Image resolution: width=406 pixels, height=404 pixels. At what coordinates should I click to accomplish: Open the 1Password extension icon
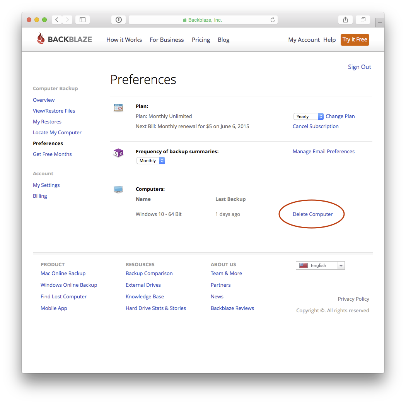(119, 20)
